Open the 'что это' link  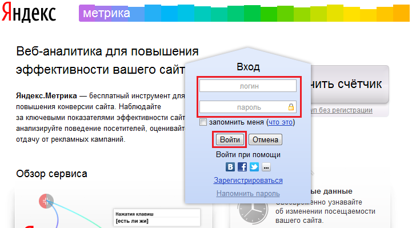click(x=281, y=122)
